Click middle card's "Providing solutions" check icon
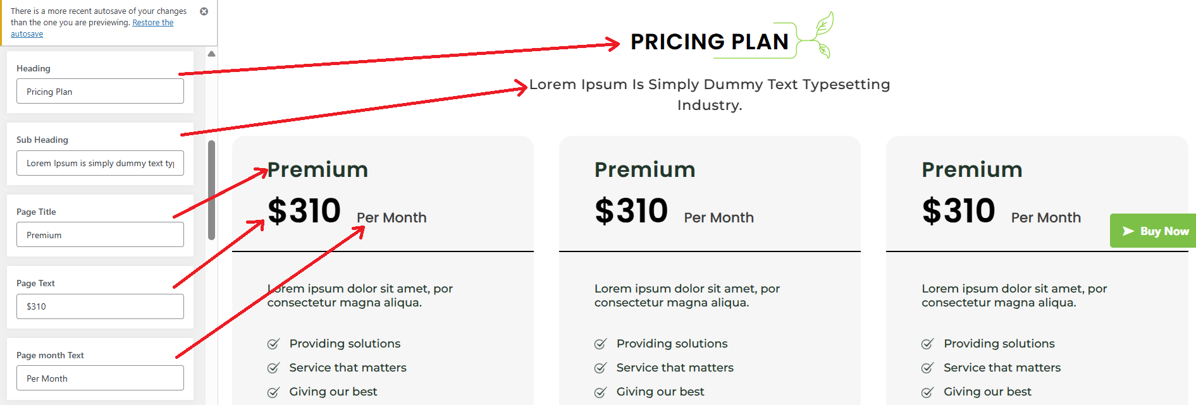The height and width of the screenshot is (405, 1196). coord(600,344)
